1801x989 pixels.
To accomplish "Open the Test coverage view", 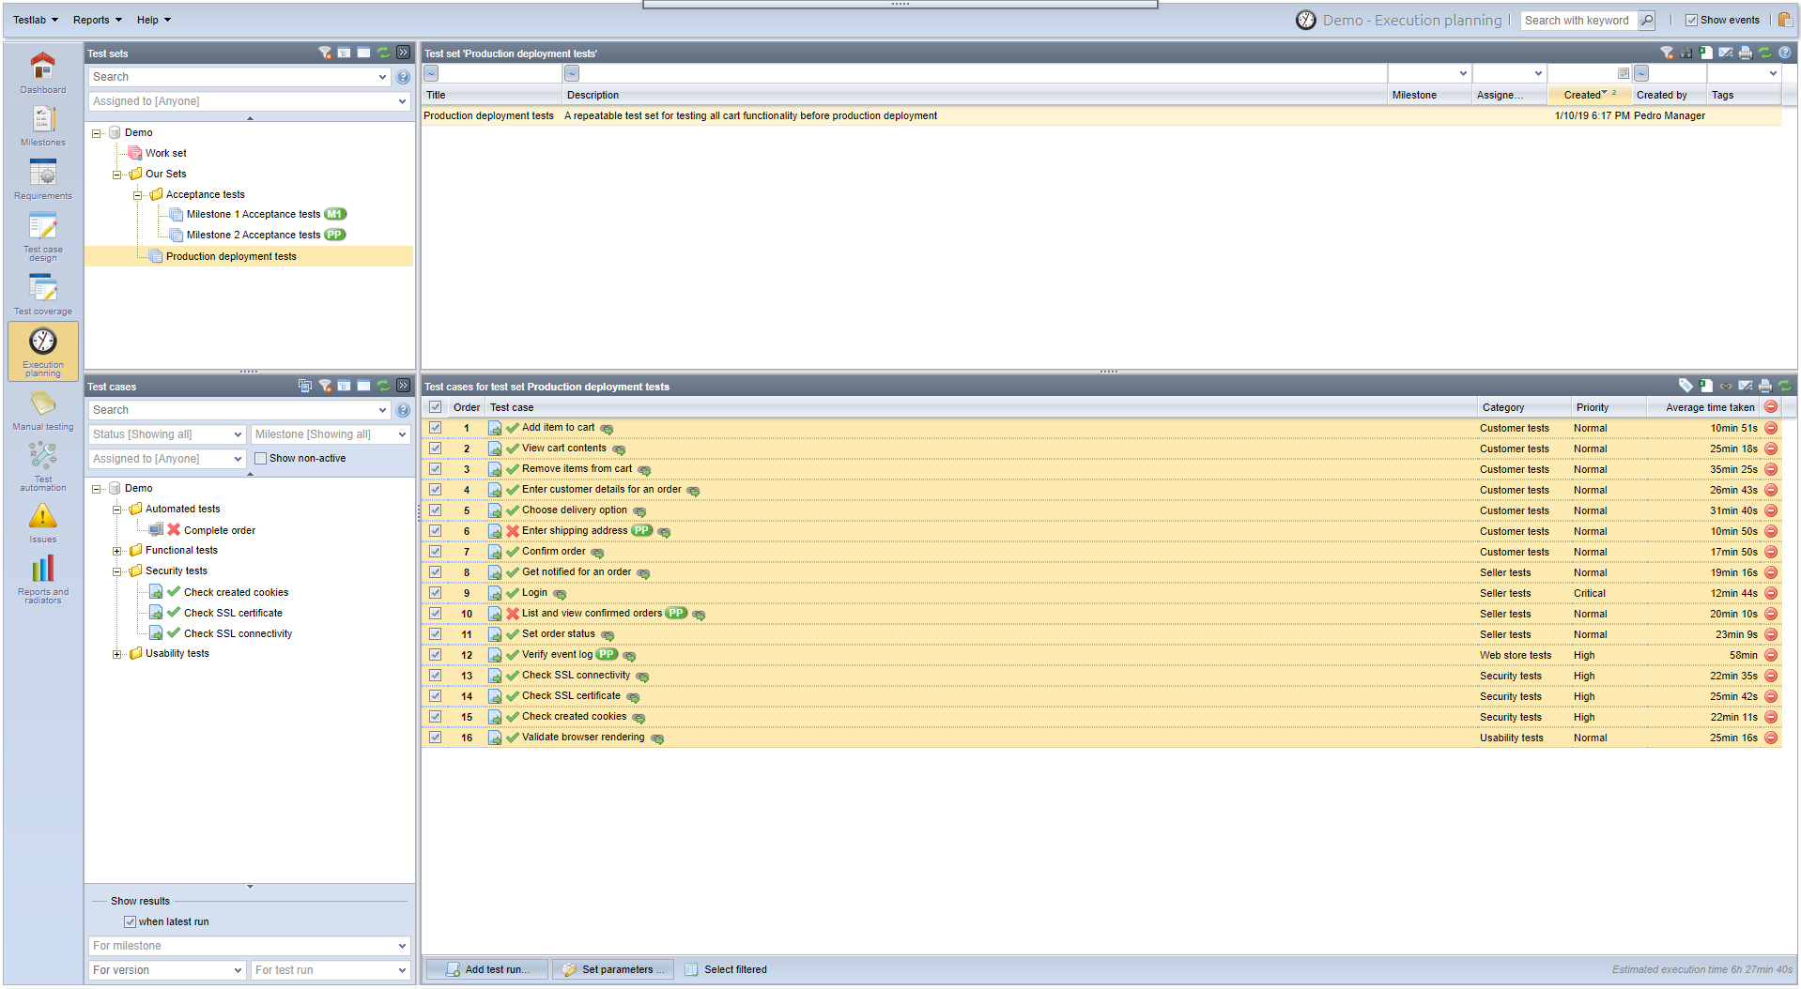I will pyautogui.click(x=43, y=294).
